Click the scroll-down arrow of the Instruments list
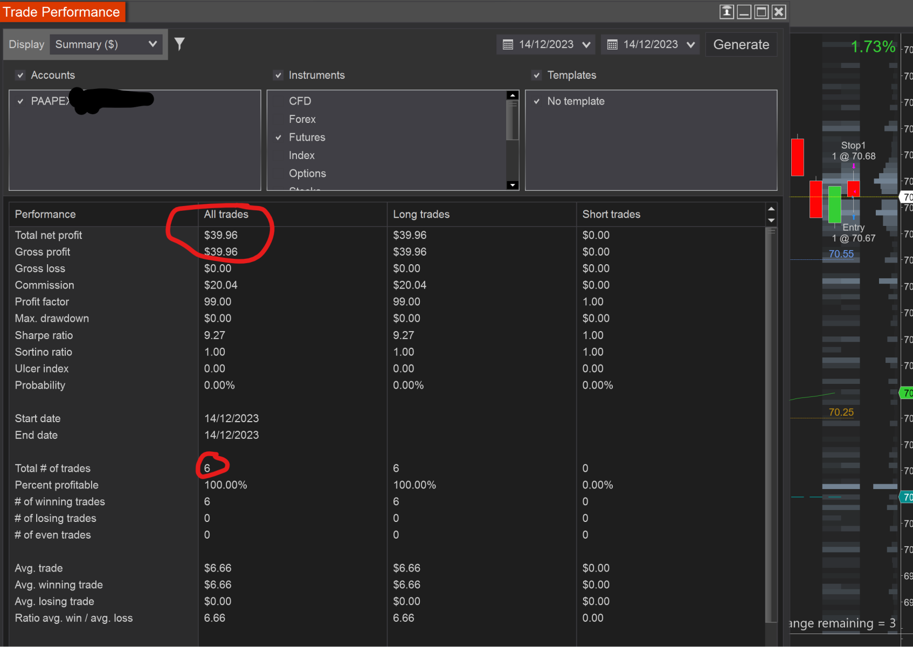 point(512,185)
